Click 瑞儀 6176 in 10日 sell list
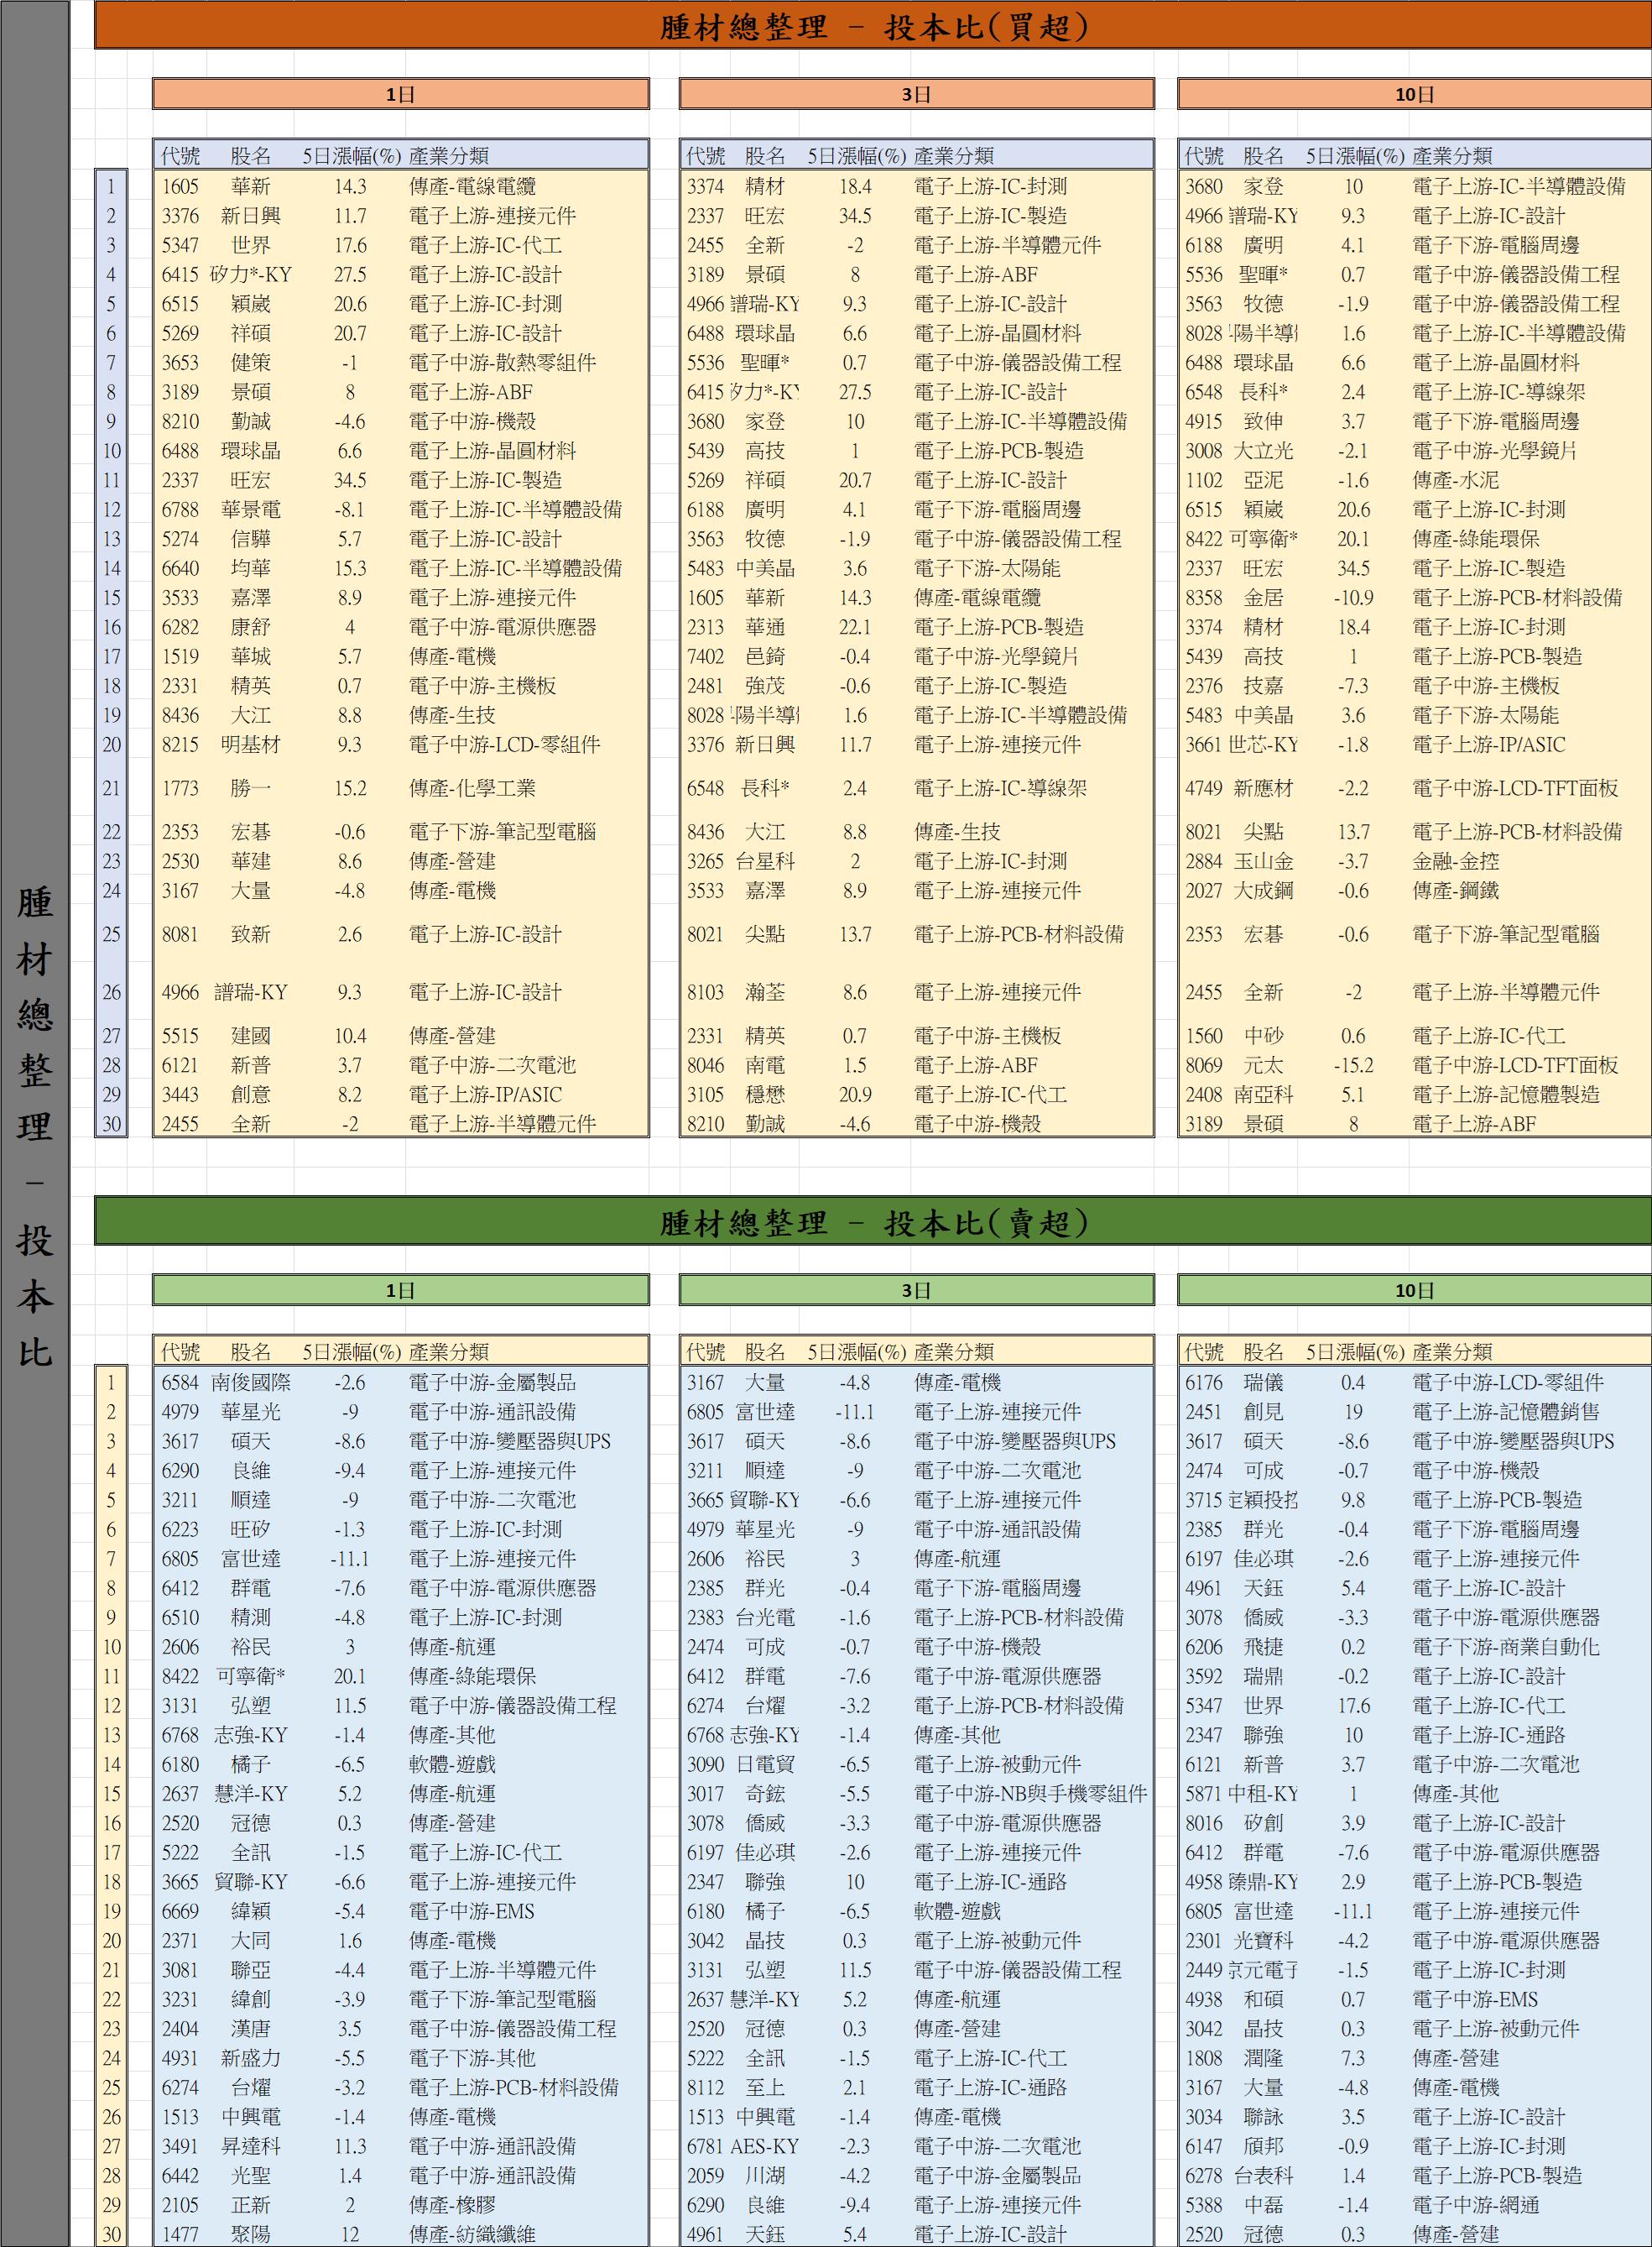This screenshot has height=2247, width=1652. [1263, 1382]
